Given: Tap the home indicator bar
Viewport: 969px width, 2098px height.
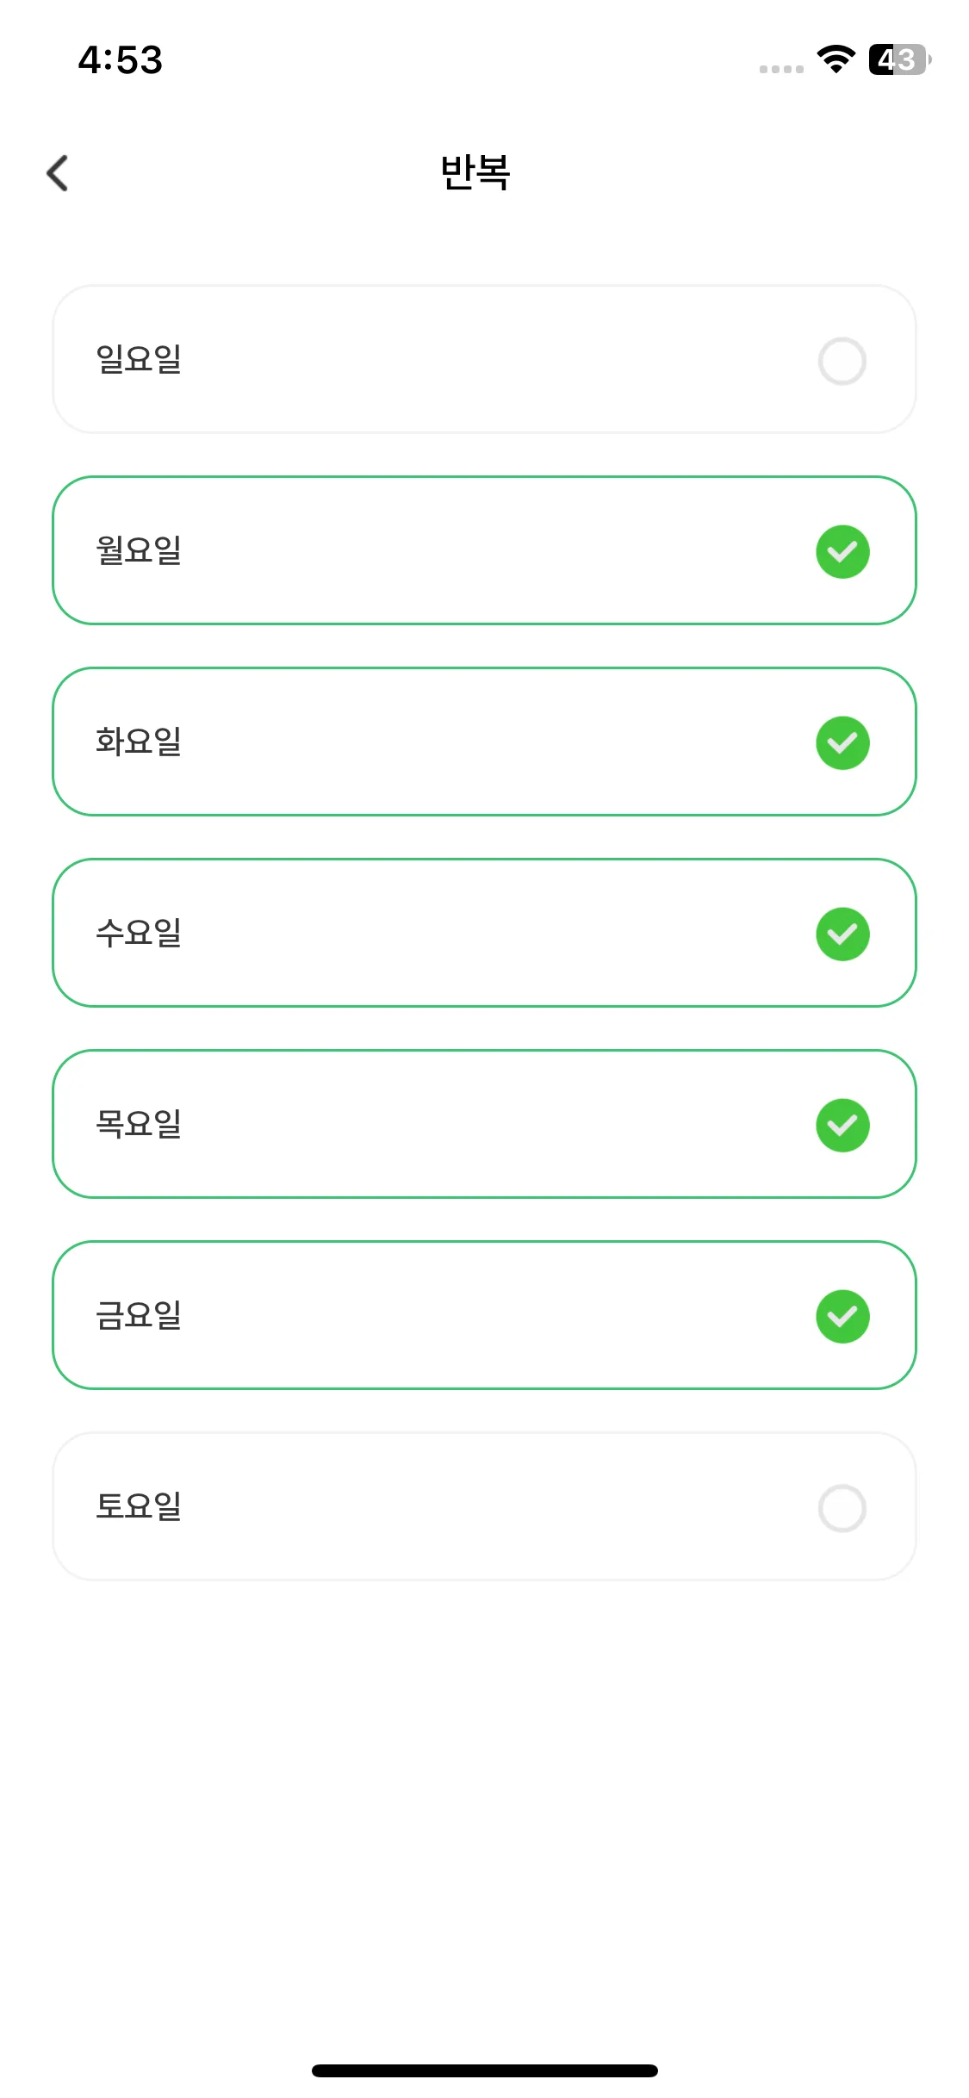Looking at the screenshot, I should (x=484, y=2070).
